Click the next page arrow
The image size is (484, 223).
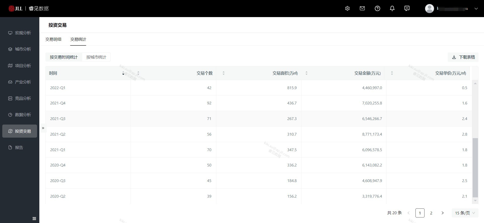pyautogui.click(x=442, y=213)
